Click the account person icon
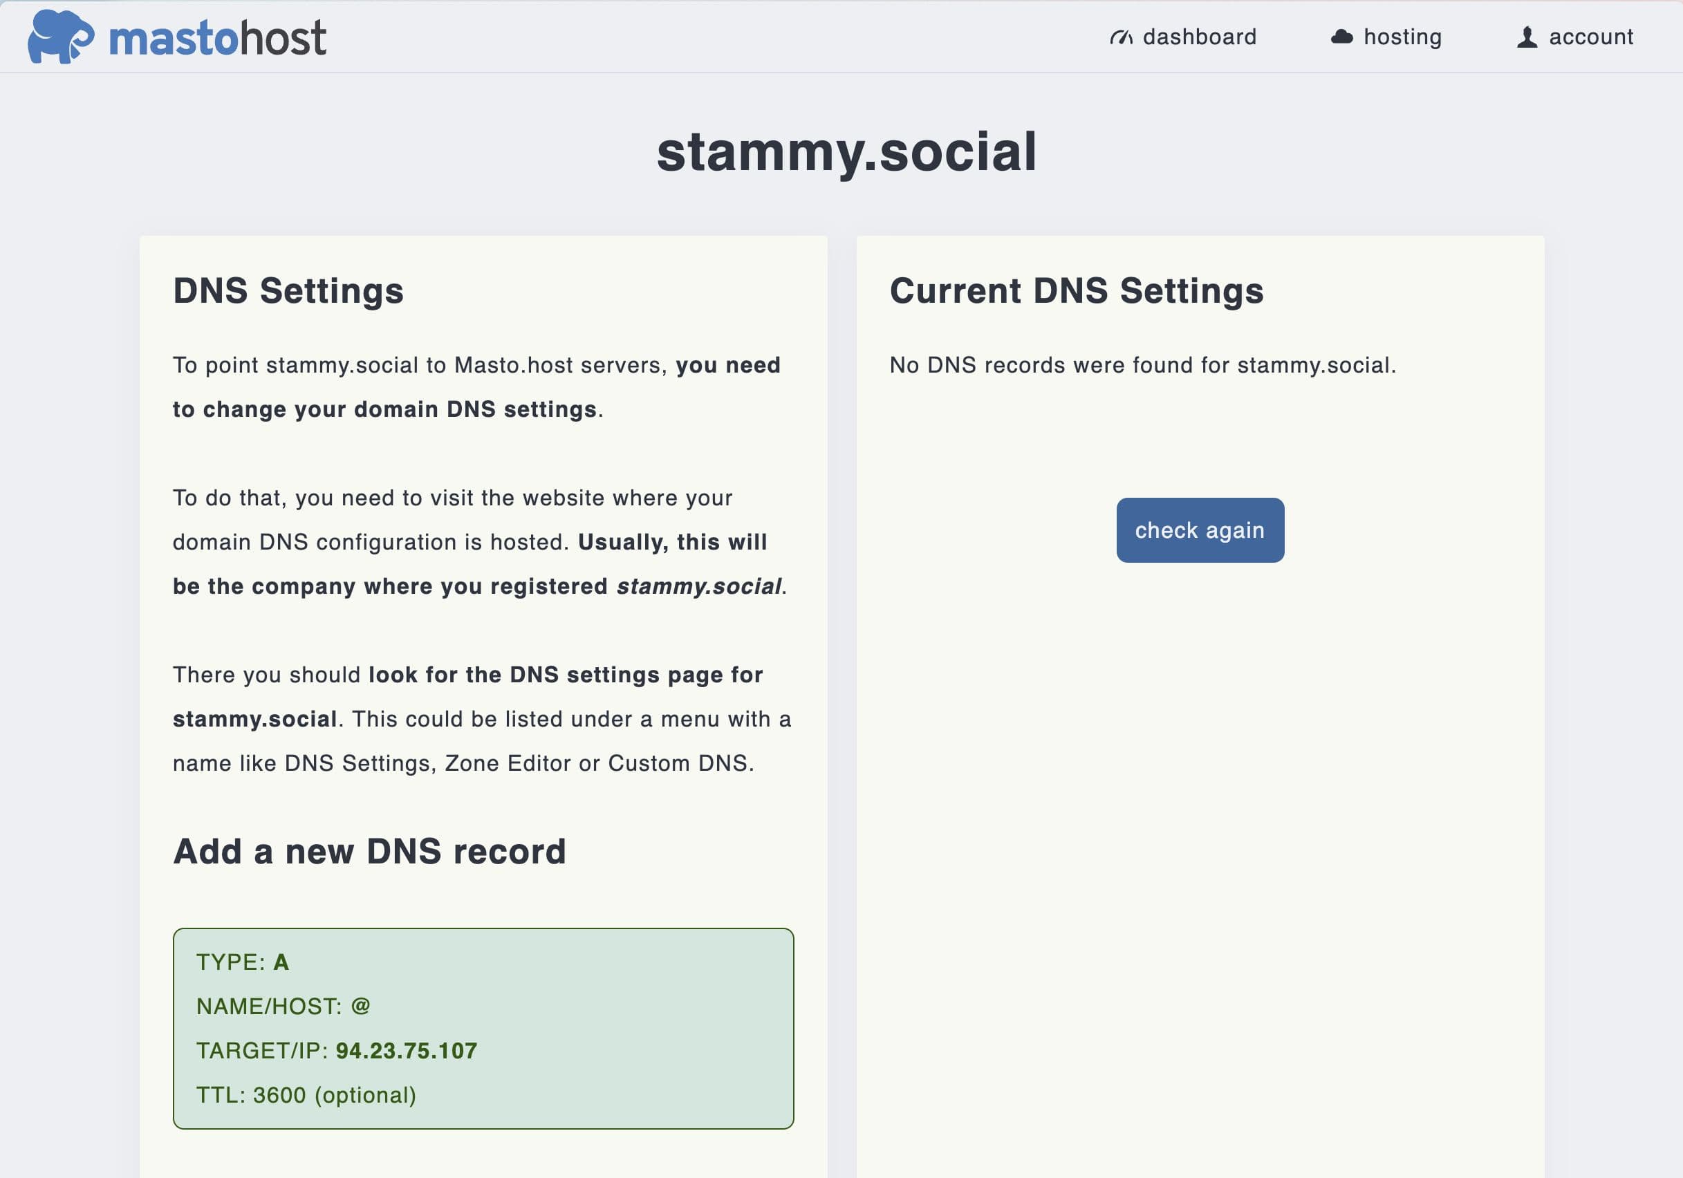Image resolution: width=1683 pixels, height=1178 pixels. tap(1527, 37)
